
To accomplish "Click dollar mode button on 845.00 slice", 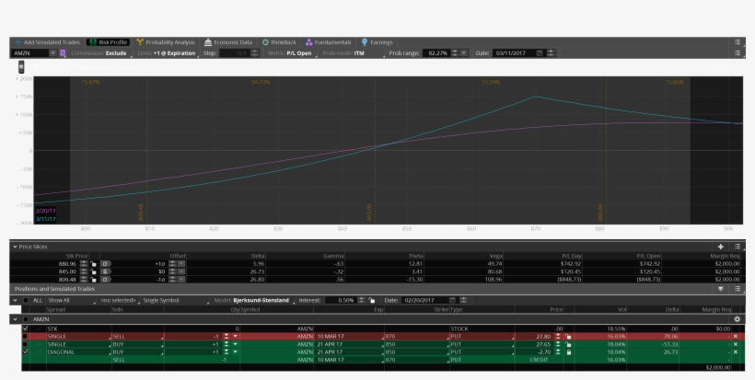I will pyautogui.click(x=106, y=271).
